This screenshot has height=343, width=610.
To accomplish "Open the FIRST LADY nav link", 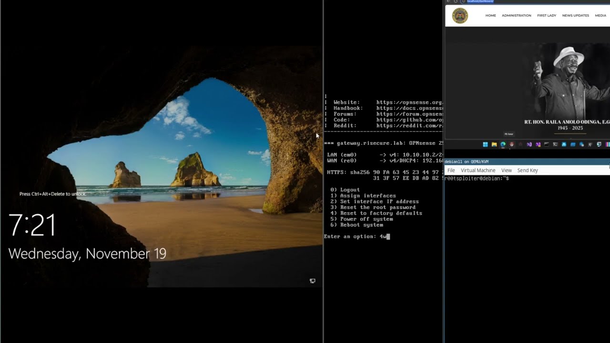I will (547, 16).
